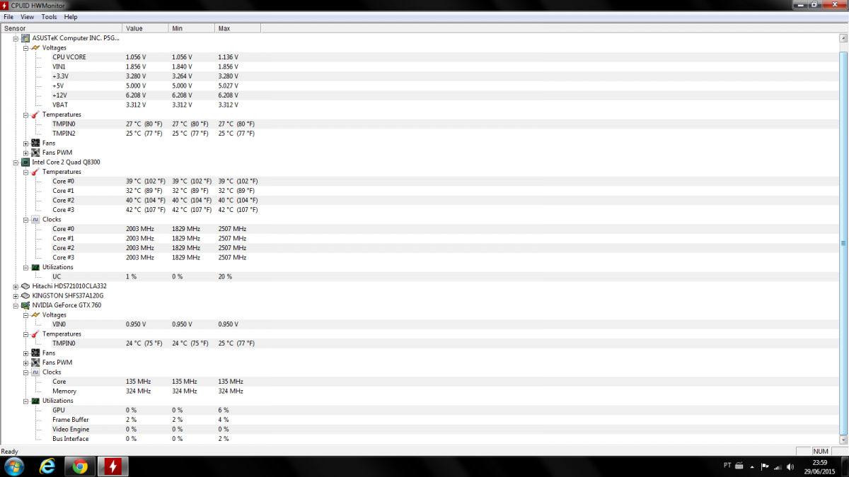Image resolution: width=849 pixels, height=477 pixels.
Task: Click the CPU Clocks waveform icon
Action: coord(35,219)
